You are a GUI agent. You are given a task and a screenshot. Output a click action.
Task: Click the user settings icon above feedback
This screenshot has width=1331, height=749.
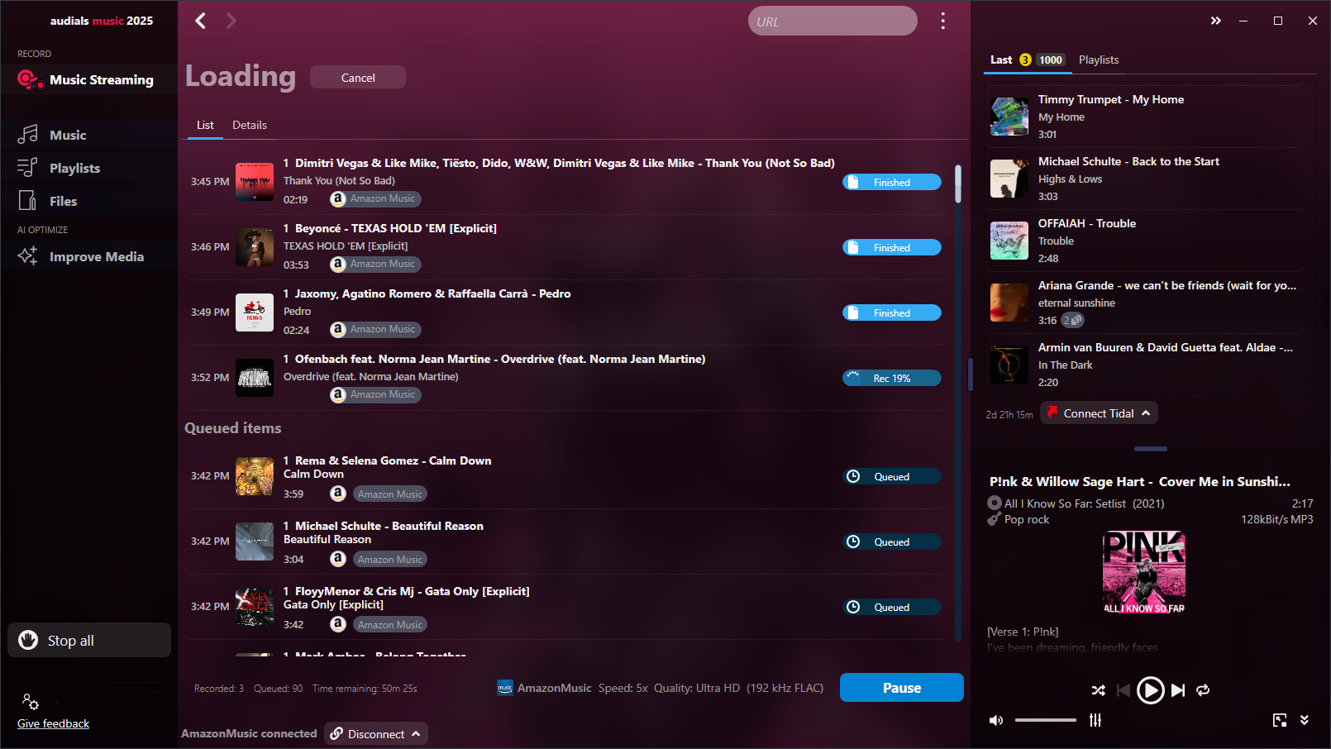tap(30, 702)
